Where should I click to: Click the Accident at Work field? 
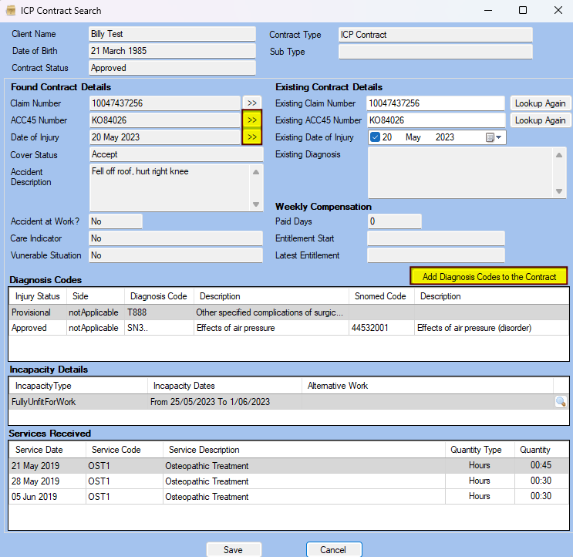tap(116, 221)
